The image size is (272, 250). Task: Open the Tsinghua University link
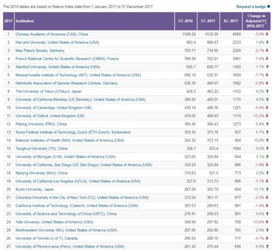click(x=42, y=149)
